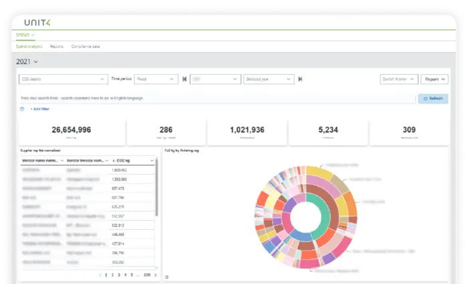The image size is (468, 284).
Task: Open the Selected year dropdown
Action: pos(269,79)
